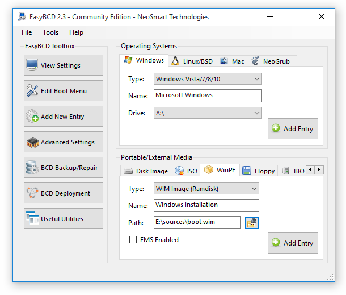Open BCD Backup/Repair

click(x=64, y=168)
